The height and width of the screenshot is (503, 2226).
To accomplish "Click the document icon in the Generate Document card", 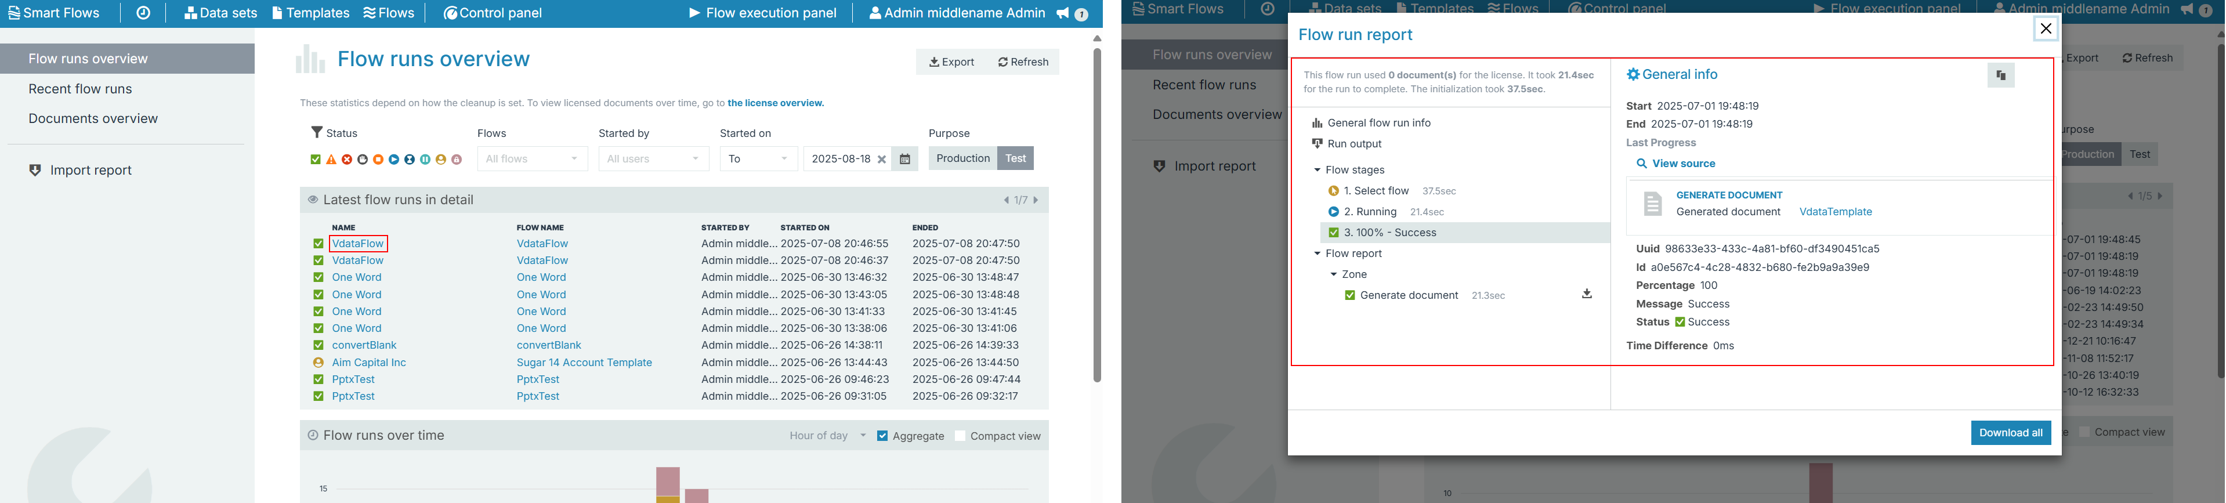I will coord(1652,204).
